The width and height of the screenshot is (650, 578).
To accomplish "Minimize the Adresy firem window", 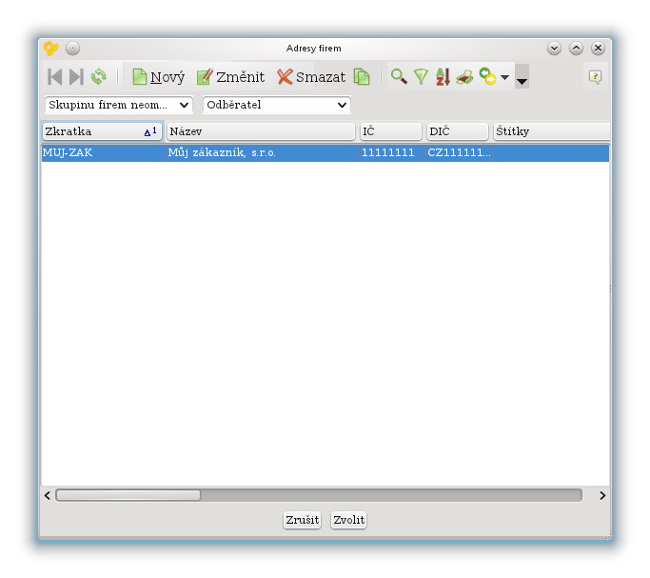I will pyautogui.click(x=554, y=49).
